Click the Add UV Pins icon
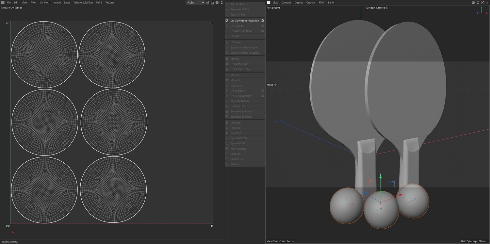 coord(227,4)
